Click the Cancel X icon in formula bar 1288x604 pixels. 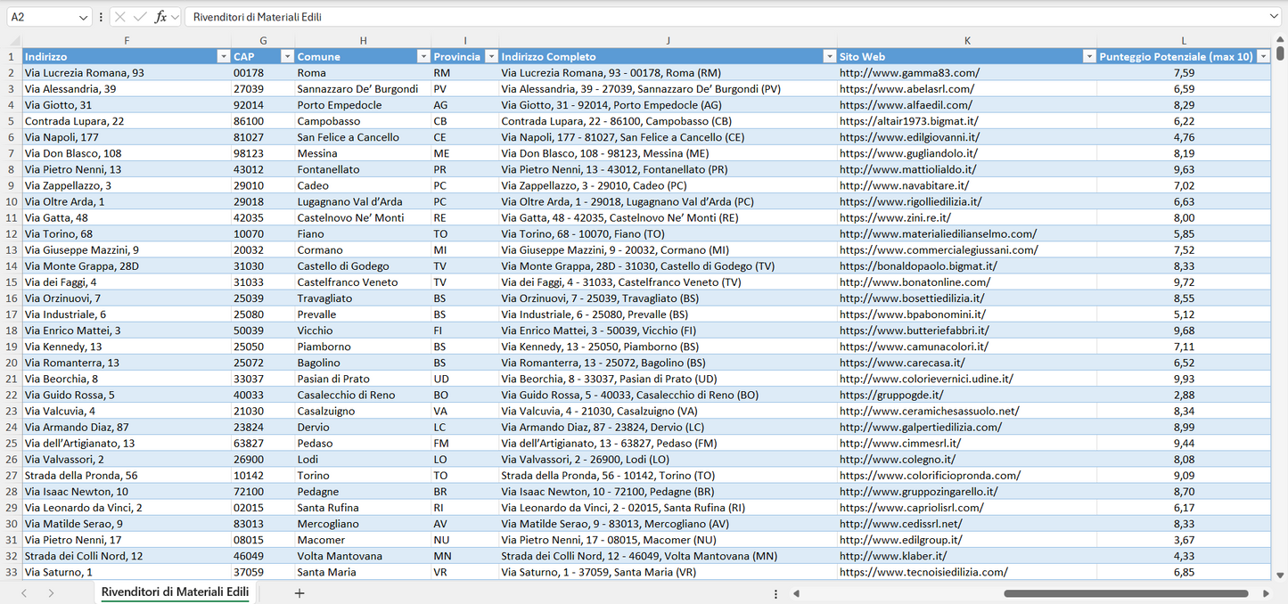pos(120,17)
